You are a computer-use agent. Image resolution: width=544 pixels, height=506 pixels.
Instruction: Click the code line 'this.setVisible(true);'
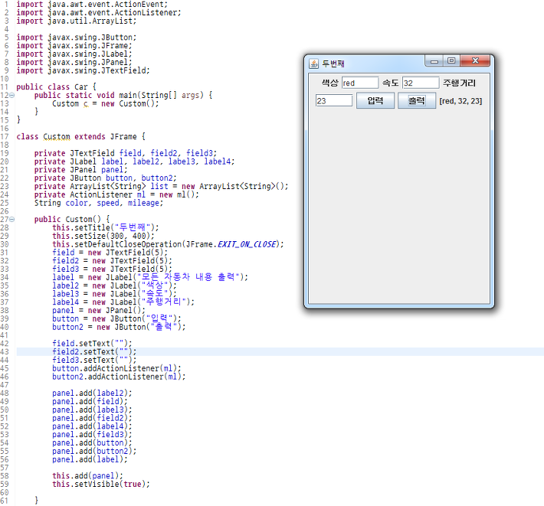pyautogui.click(x=101, y=484)
